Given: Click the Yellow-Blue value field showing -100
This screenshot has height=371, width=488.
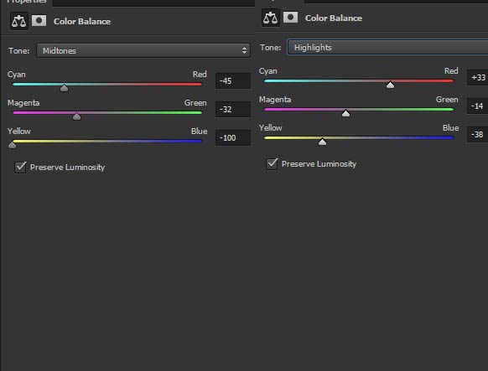Looking at the screenshot, I should pos(233,137).
